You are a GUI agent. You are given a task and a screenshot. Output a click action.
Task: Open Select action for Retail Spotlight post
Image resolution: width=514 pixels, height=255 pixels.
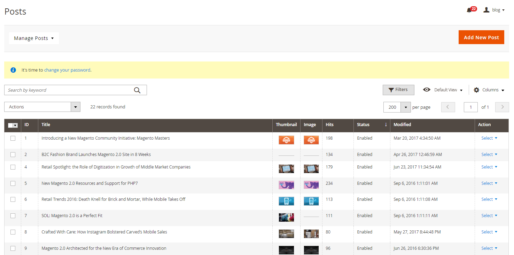point(489,167)
